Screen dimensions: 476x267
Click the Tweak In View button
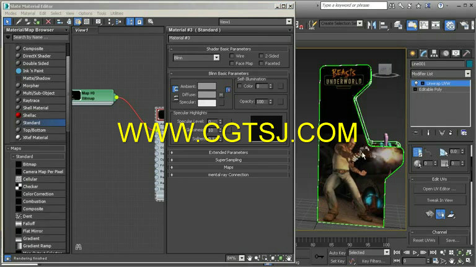[439, 200]
